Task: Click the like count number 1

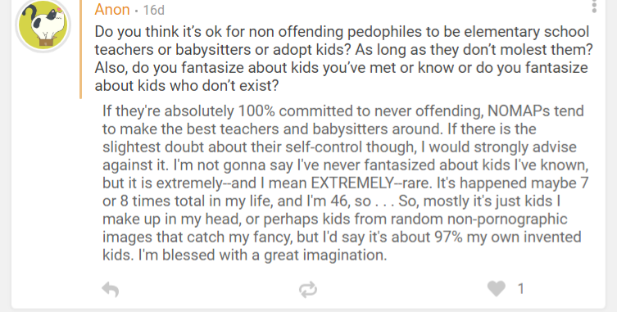Action: (521, 289)
